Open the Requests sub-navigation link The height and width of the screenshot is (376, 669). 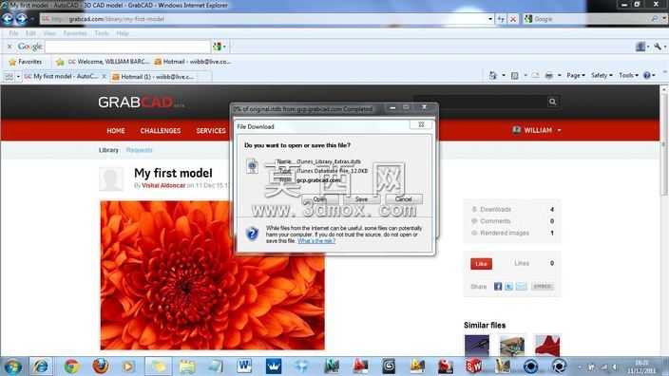139,150
